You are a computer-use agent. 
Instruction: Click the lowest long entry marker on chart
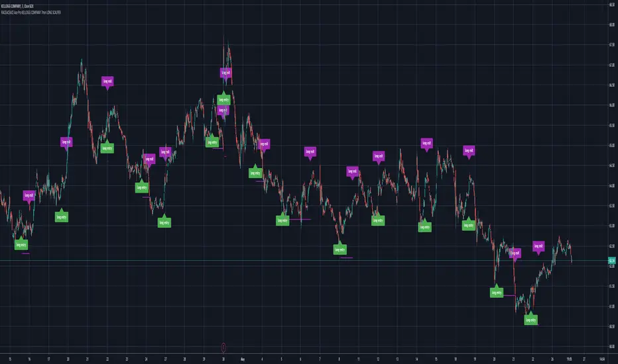(x=531, y=320)
